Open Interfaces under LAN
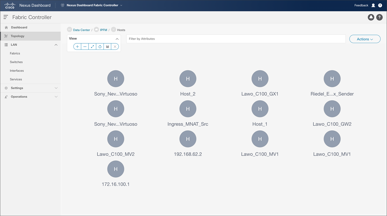The height and width of the screenshot is (216, 387). pyautogui.click(x=17, y=71)
